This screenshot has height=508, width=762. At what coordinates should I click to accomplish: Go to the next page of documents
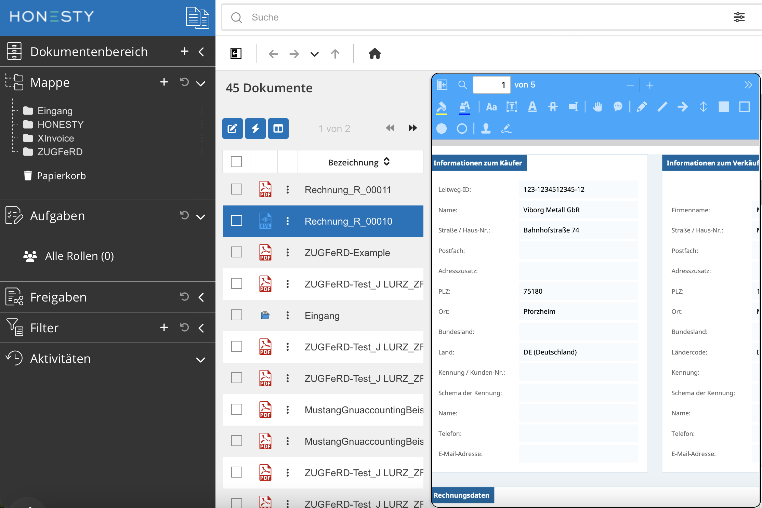tap(413, 128)
